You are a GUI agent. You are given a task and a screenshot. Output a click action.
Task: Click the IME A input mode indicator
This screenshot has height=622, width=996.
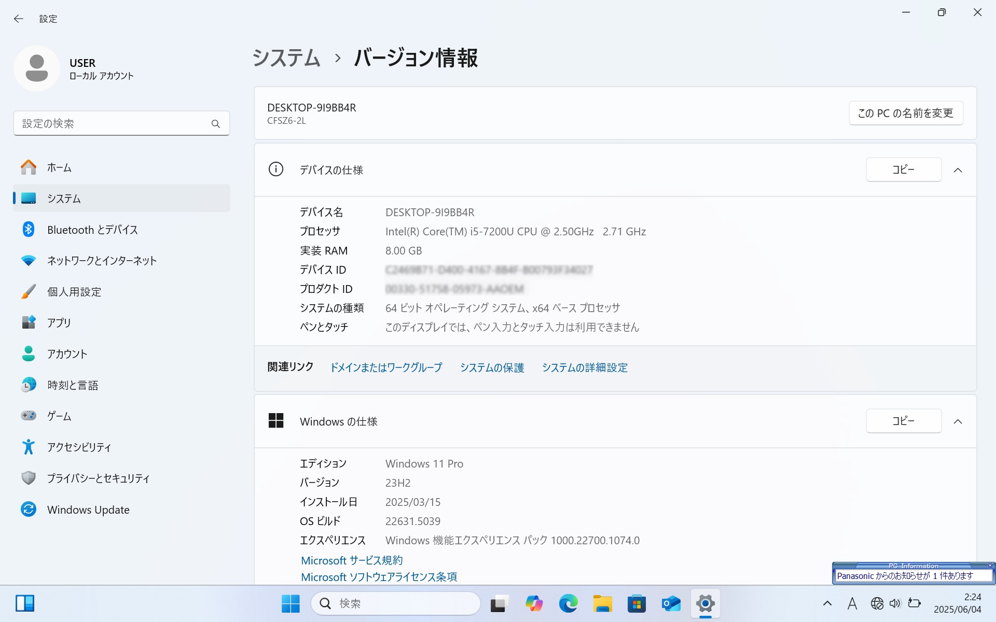point(852,603)
